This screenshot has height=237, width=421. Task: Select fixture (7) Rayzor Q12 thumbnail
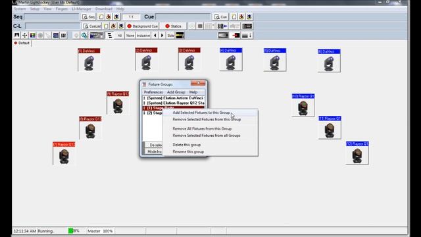click(x=64, y=153)
